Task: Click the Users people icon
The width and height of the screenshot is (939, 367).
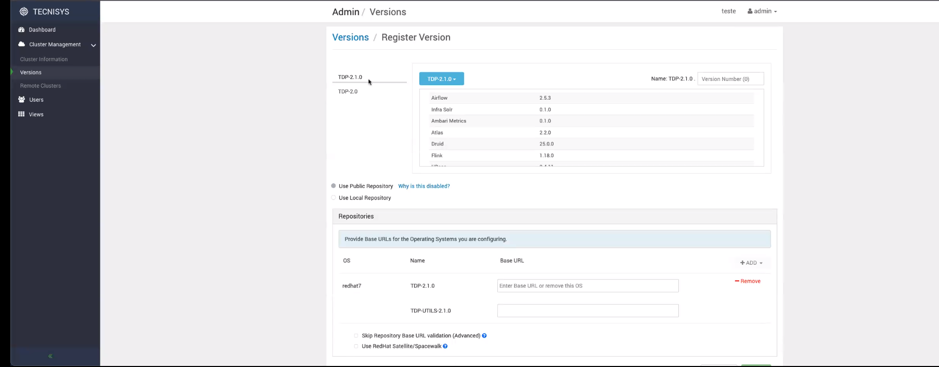Action: pos(21,99)
